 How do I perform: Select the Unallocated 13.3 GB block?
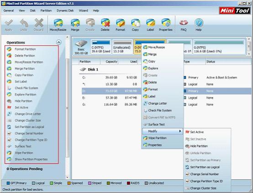click(122, 47)
